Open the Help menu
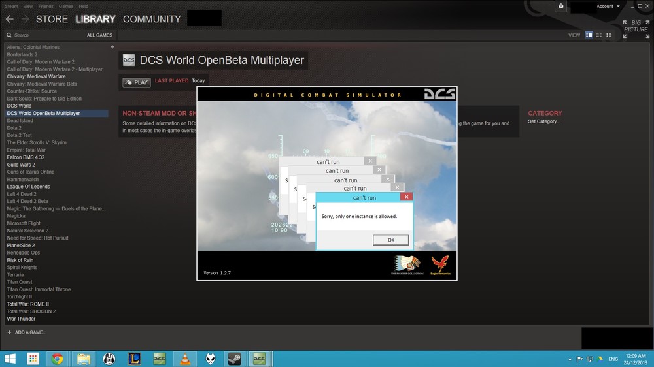 [x=84, y=7]
